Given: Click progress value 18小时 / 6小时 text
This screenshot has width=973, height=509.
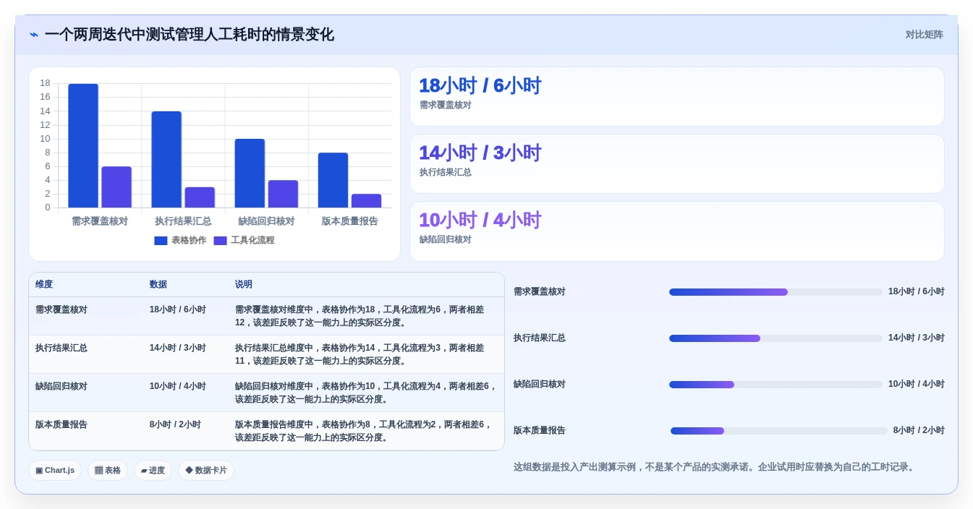Looking at the screenshot, I should [x=916, y=291].
